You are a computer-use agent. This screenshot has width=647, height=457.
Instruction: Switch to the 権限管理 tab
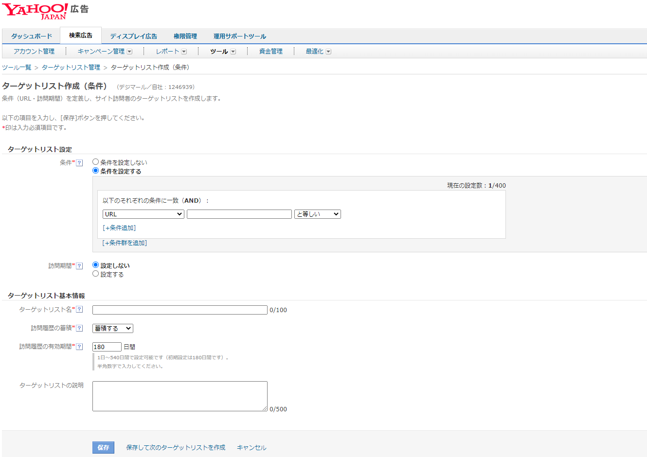pyautogui.click(x=185, y=36)
